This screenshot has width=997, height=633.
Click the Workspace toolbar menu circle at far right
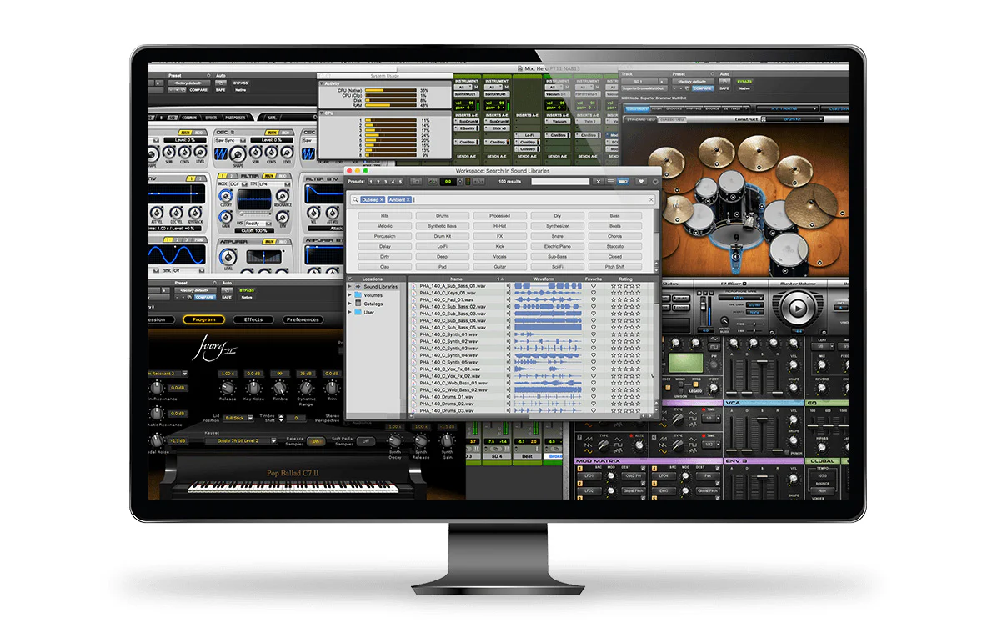[x=655, y=181]
